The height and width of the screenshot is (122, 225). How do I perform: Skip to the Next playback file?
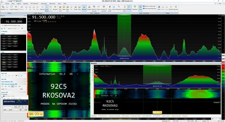click(67, 8)
